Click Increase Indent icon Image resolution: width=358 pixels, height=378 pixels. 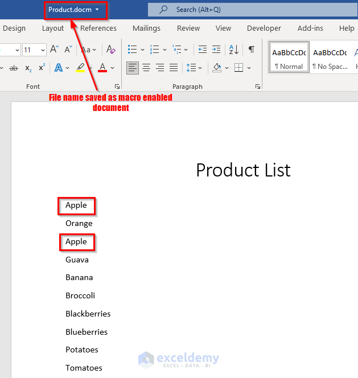[x=216, y=50]
